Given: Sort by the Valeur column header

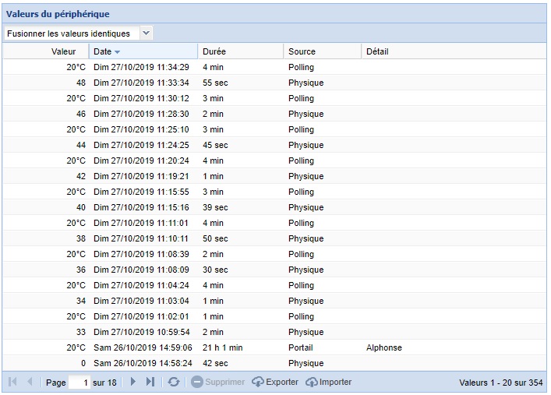Looking at the screenshot, I should point(46,51).
